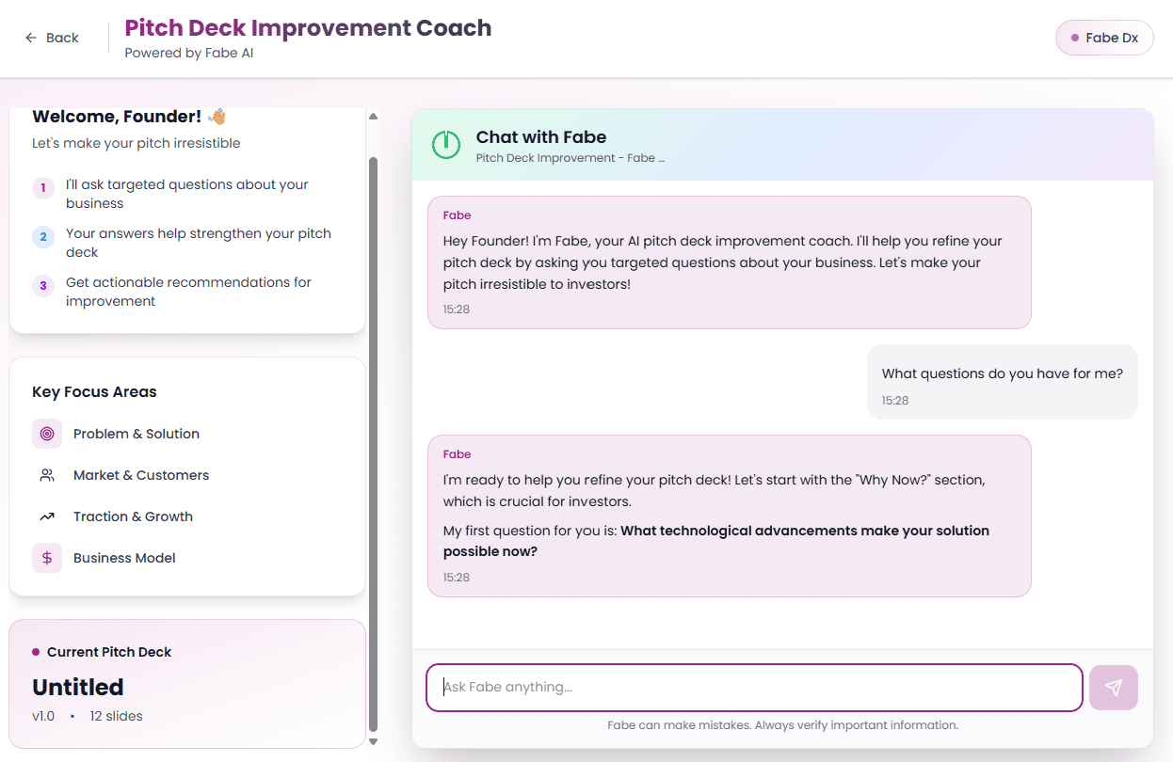Click the green power icon in chat header
Image resolution: width=1173 pixels, height=762 pixels.
point(446,145)
